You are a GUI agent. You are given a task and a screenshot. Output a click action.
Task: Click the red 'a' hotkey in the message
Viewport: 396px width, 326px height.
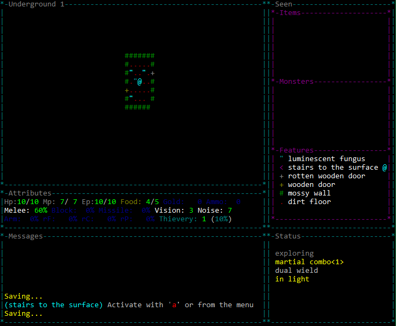174,305
